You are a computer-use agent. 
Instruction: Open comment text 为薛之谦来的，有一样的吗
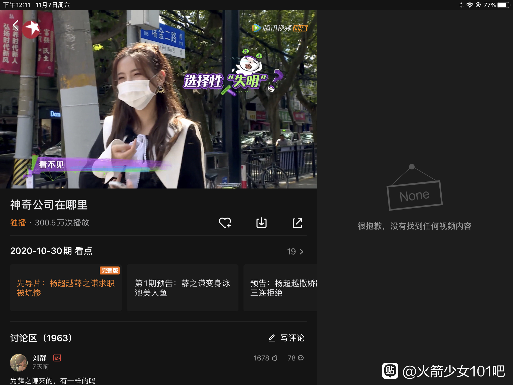53,381
